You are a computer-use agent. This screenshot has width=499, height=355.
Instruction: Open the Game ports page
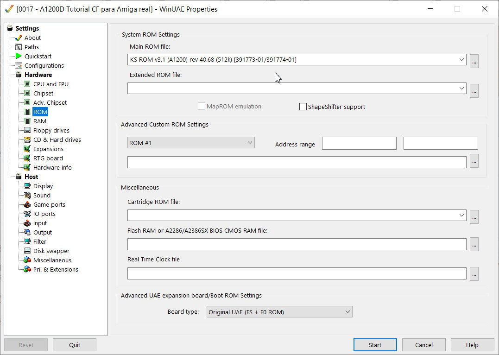point(49,204)
